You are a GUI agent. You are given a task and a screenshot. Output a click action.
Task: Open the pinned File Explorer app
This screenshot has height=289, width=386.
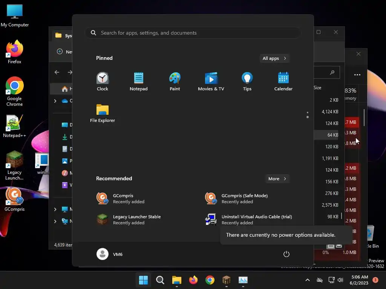103,113
